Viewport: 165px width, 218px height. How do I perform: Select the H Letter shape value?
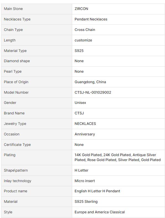pyautogui.click(x=81, y=170)
